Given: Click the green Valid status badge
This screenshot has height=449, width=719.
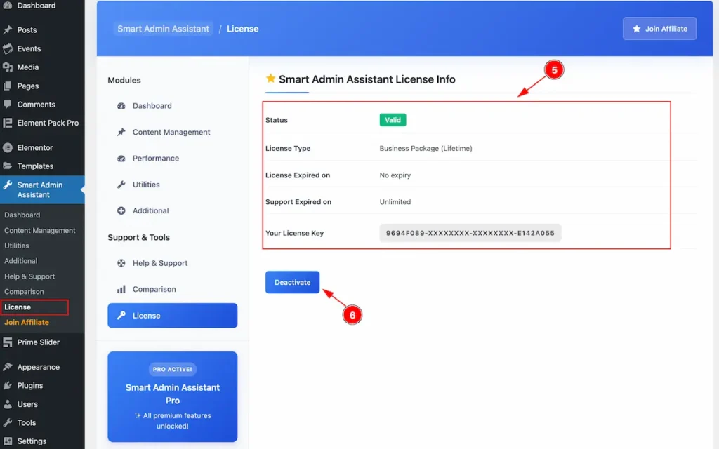Looking at the screenshot, I should click(393, 120).
